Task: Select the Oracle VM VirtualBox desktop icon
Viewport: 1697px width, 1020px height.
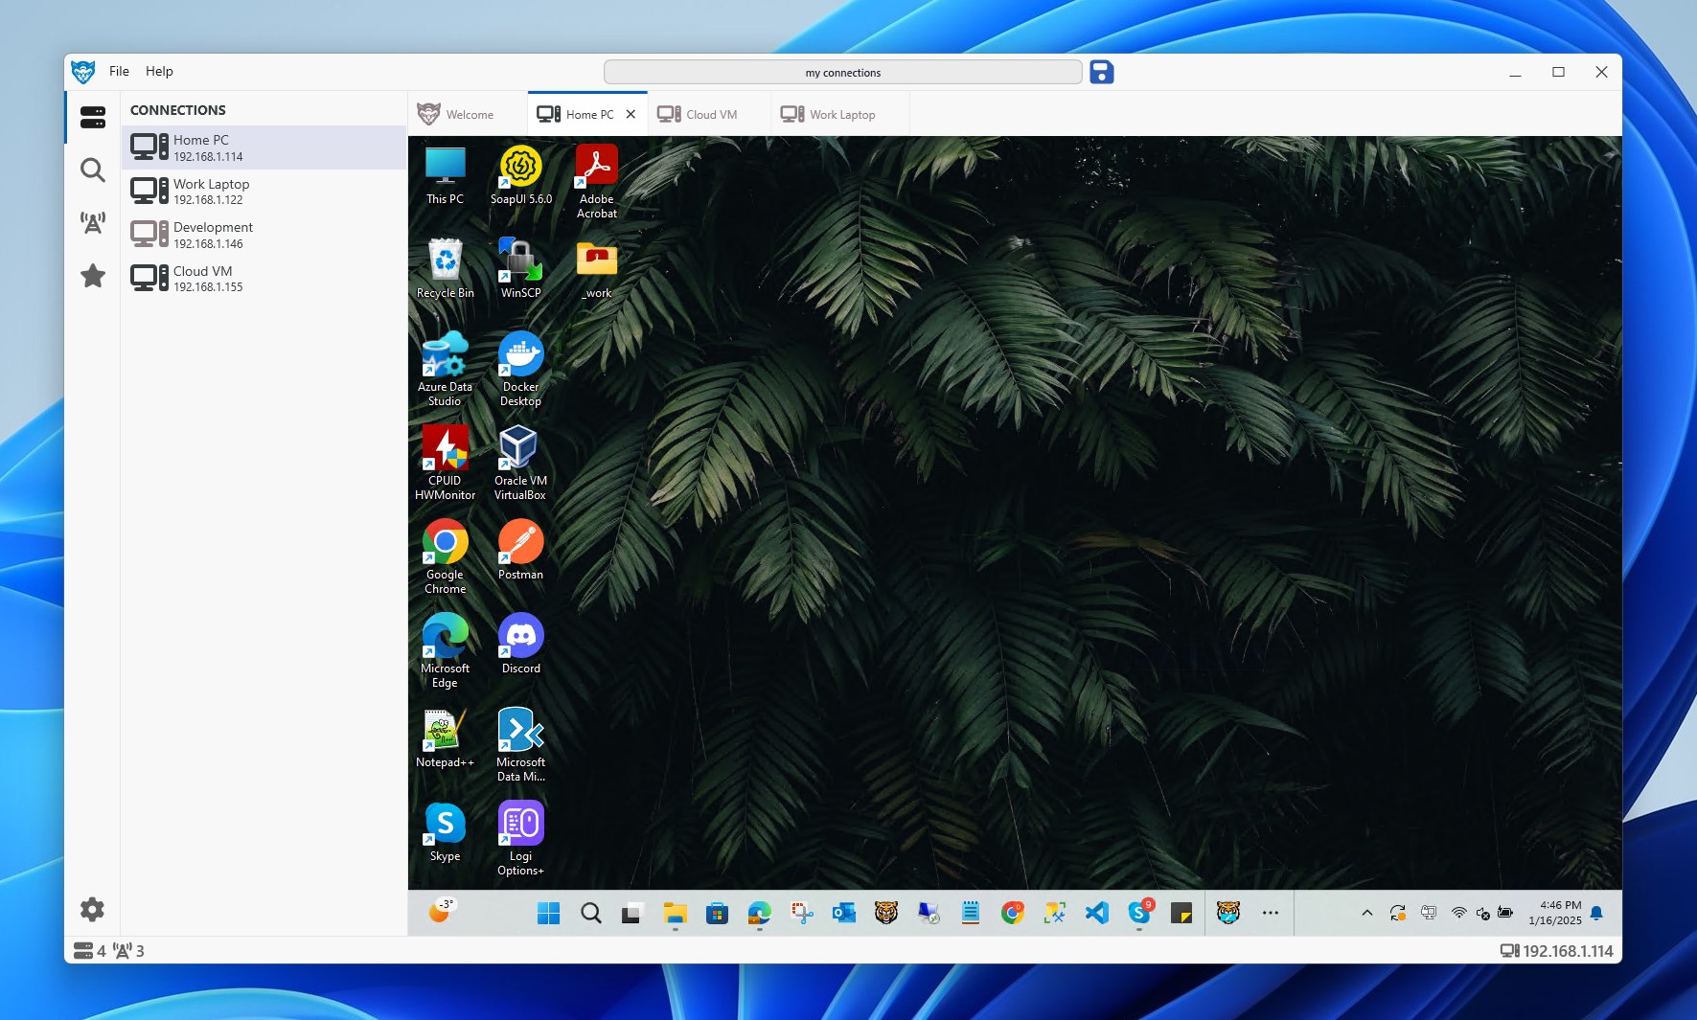Action: pyautogui.click(x=520, y=446)
